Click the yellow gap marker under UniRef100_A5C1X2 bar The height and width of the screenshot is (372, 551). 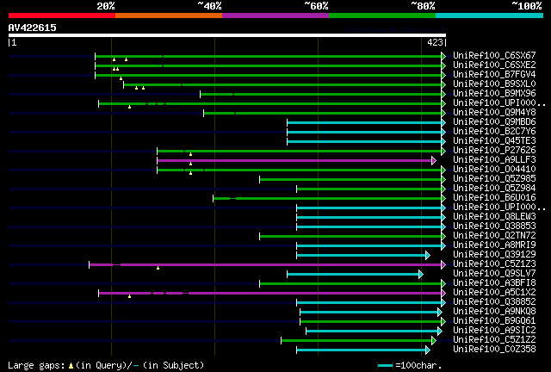tap(130, 297)
